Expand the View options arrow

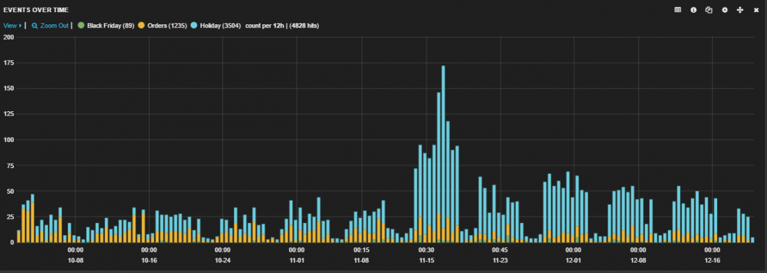click(x=20, y=26)
